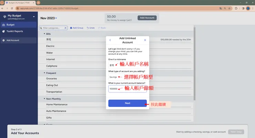This screenshot has width=255, height=138.
Task: Reload the page with the refresh icon
Action: (12, 8)
